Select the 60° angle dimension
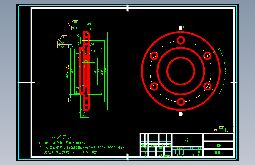 click(x=225, y=71)
